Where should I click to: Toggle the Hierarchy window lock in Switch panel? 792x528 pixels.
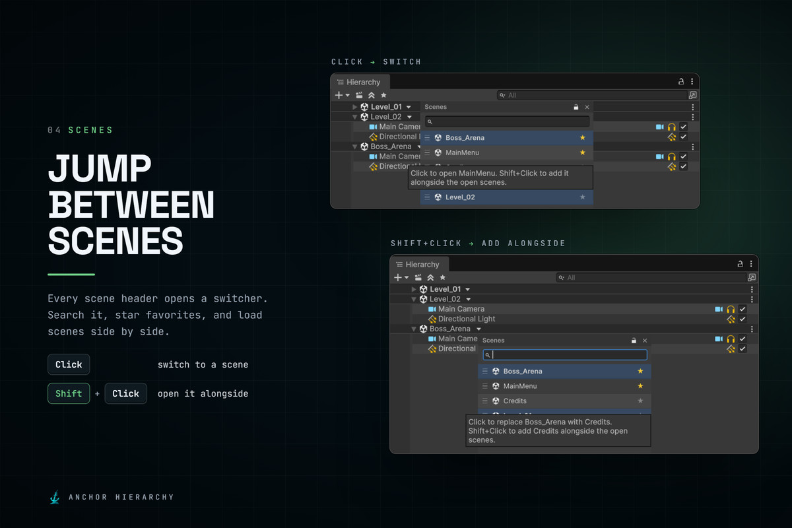click(x=680, y=82)
